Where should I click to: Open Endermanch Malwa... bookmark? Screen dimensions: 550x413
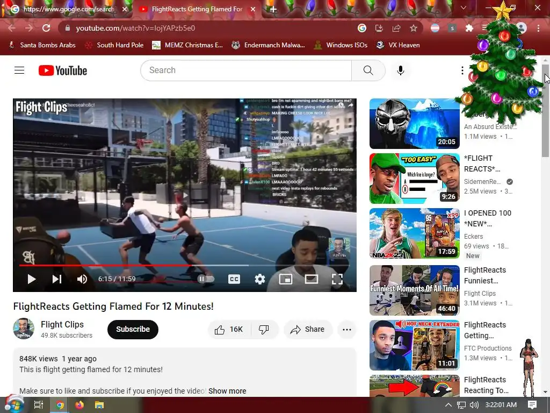coord(269,45)
